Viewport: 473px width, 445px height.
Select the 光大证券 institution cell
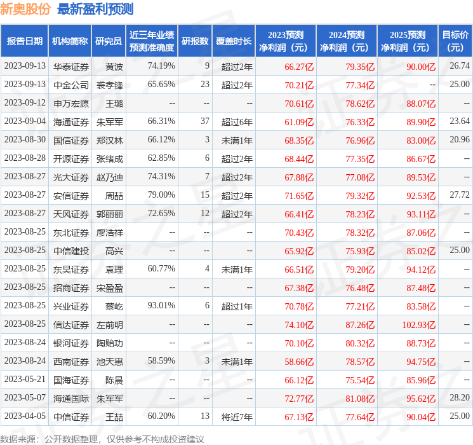pyautogui.click(x=71, y=177)
